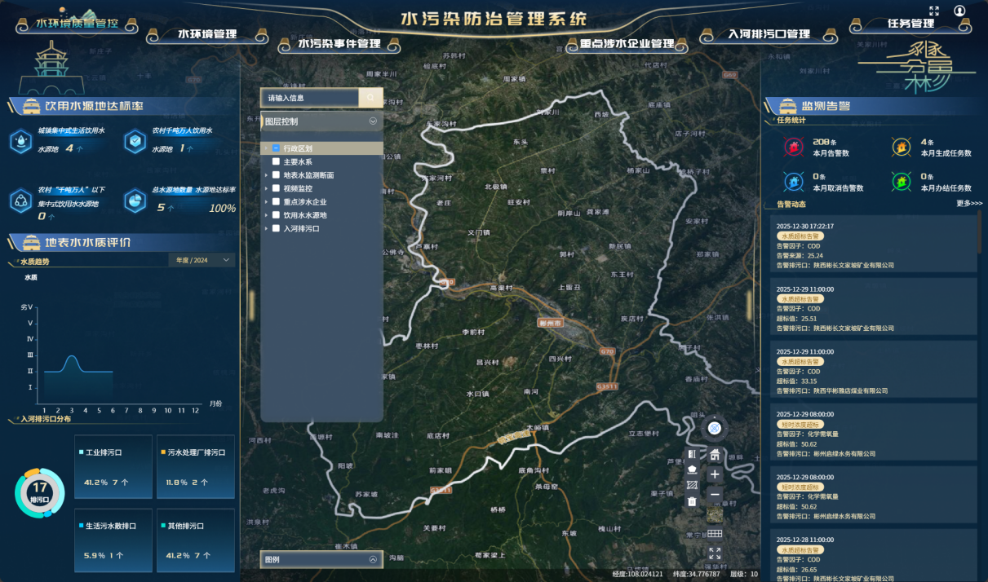Screen dimensions: 988x582
Task: Zoom in on the map with plus icon
Action: (x=715, y=474)
